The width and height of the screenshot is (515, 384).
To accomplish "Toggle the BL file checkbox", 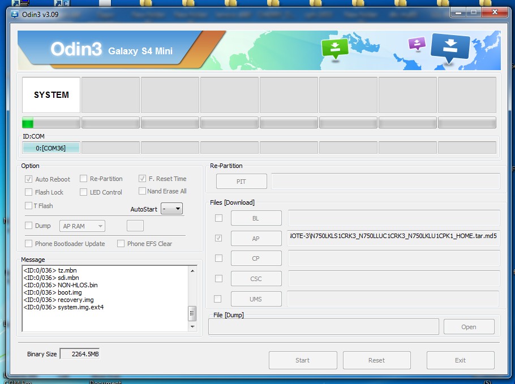I will [218, 218].
